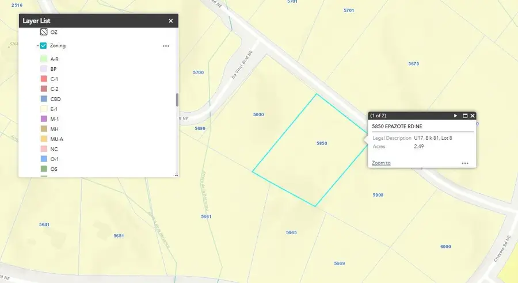Click the OZ hatched layer symbol
The image size is (518, 283).
[x=43, y=32]
